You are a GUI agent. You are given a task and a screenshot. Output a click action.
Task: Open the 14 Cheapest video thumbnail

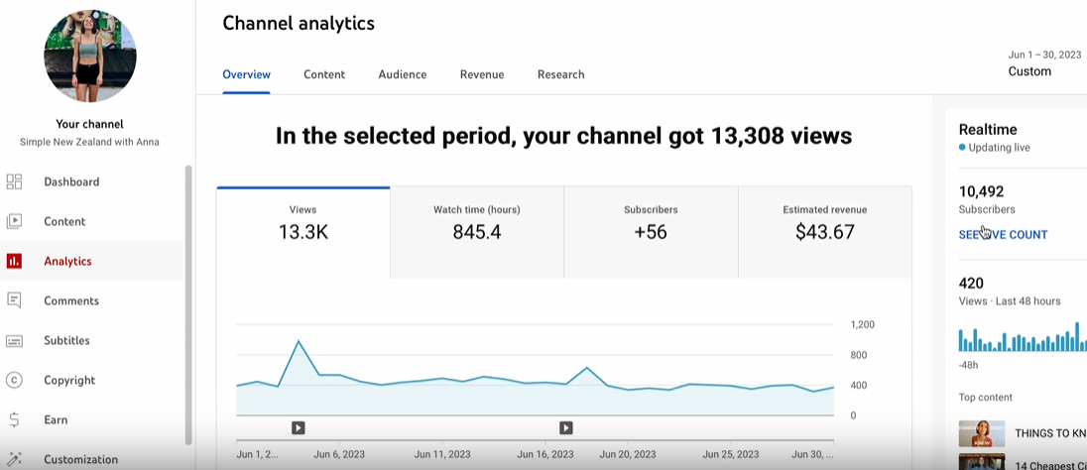[982, 464]
